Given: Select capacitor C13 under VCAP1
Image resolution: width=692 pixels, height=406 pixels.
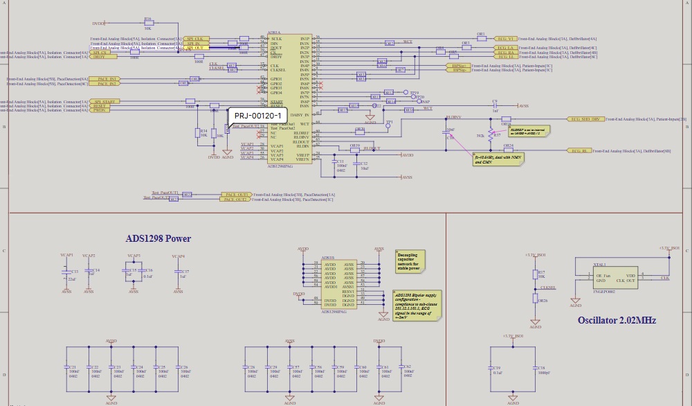Looking at the screenshot, I should (67, 274).
